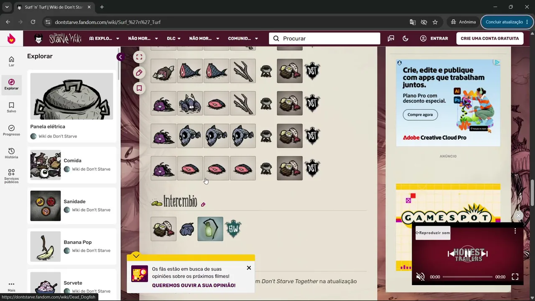
Task: Edit the Intercâmbio section via pencil icon
Action: (x=203, y=204)
